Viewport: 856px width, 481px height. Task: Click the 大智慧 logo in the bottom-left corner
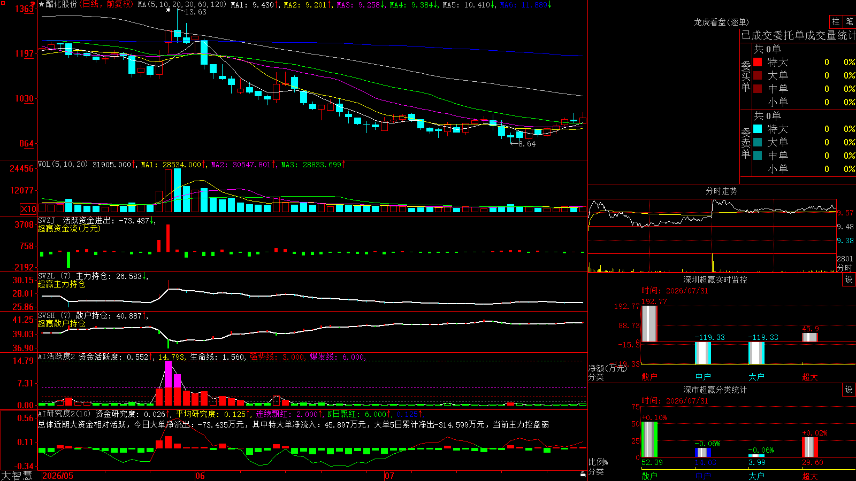tap(17, 475)
